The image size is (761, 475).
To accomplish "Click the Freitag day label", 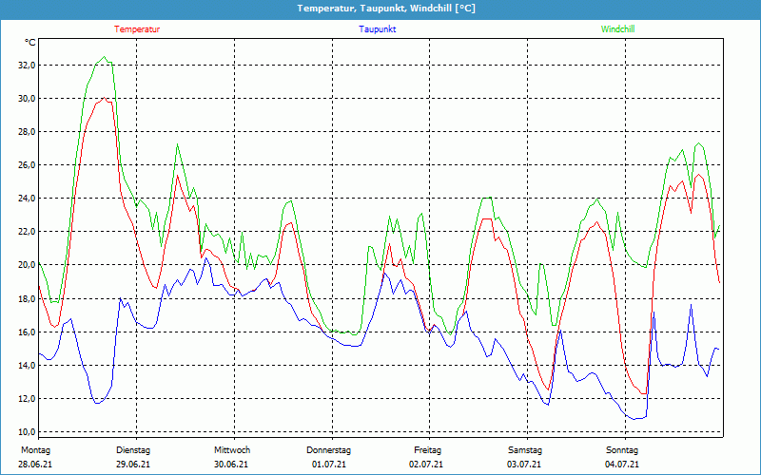I will point(427,450).
